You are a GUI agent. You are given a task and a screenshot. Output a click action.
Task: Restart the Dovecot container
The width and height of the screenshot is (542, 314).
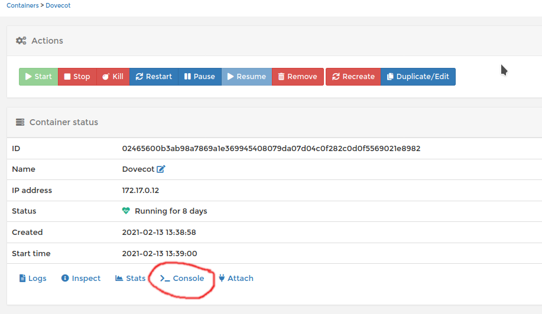(154, 77)
